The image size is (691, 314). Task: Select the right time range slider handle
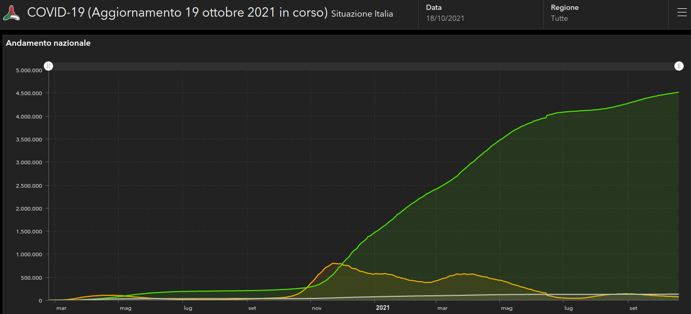pos(679,66)
